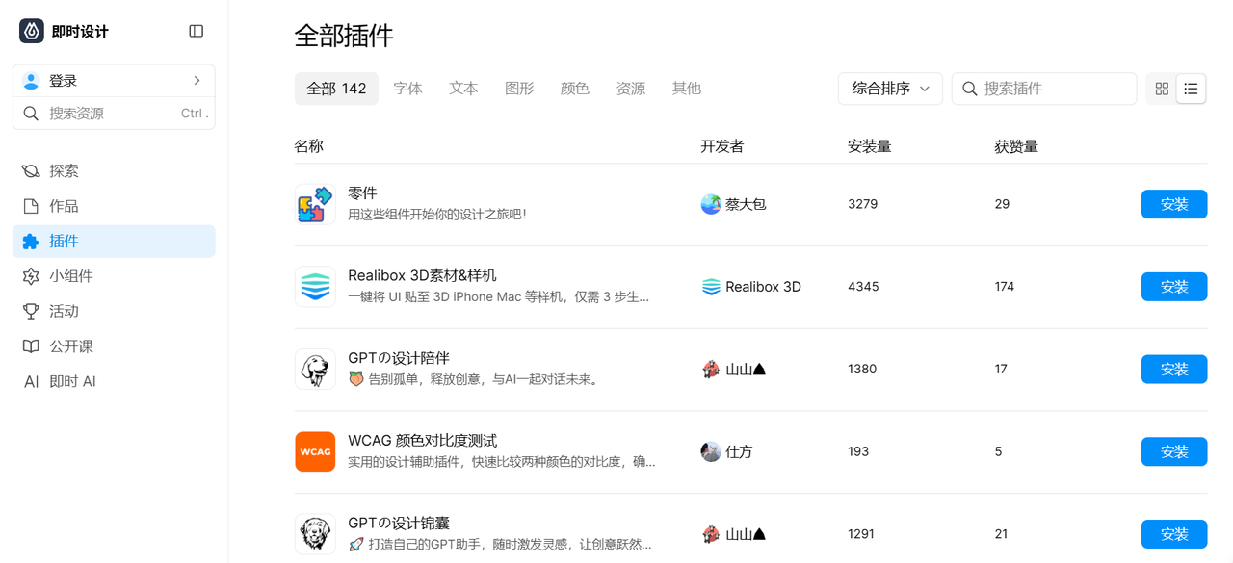Open the 综合排序 sort dropdown
This screenshot has width=1233, height=563.
point(890,89)
